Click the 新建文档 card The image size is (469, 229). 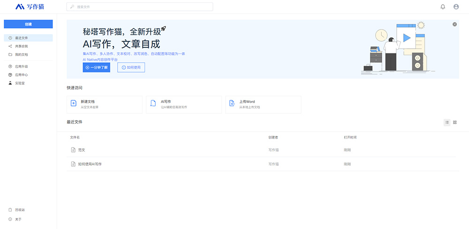[x=105, y=104]
